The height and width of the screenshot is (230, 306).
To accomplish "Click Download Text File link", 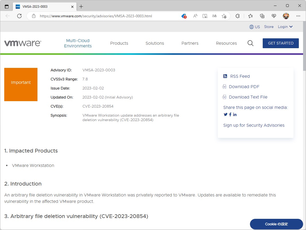I will (x=248, y=97).
